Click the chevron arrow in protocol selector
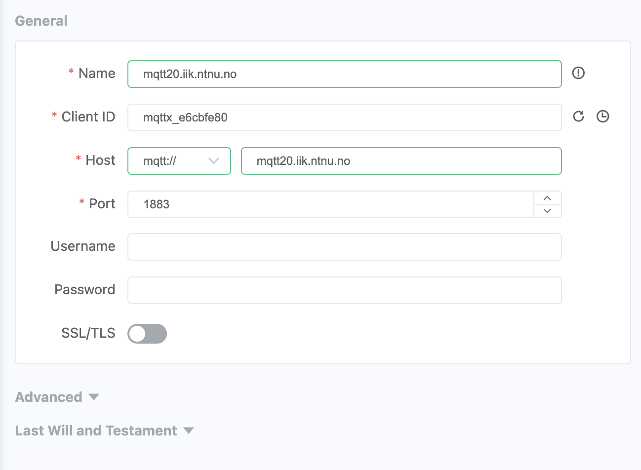Viewport: 641px width, 470px height. click(x=214, y=161)
